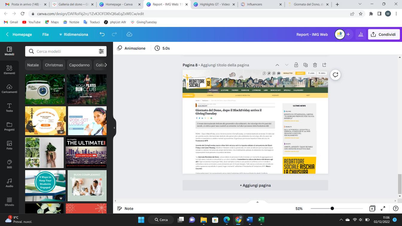
Task: Delete page 8 with the trash icon
Action: click(x=315, y=65)
